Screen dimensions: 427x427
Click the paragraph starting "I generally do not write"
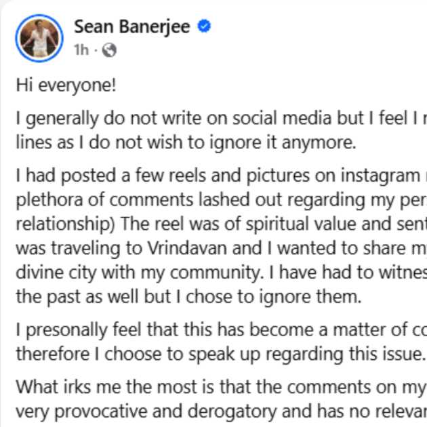pos(217,118)
